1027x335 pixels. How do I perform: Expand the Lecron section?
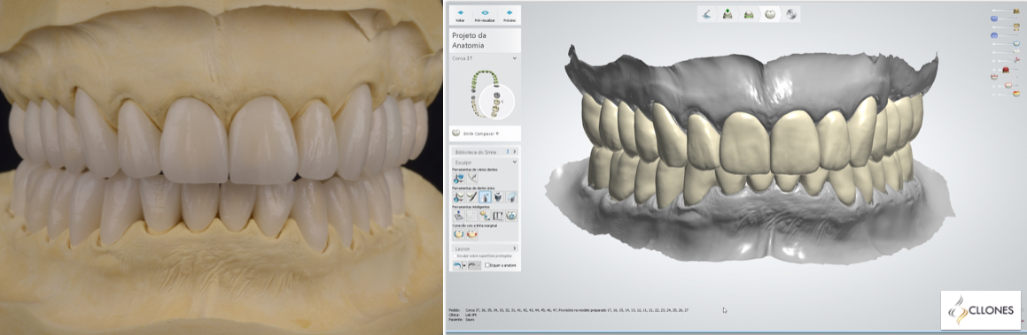(x=515, y=248)
